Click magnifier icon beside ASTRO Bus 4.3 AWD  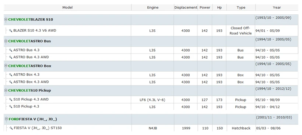[11, 57]
